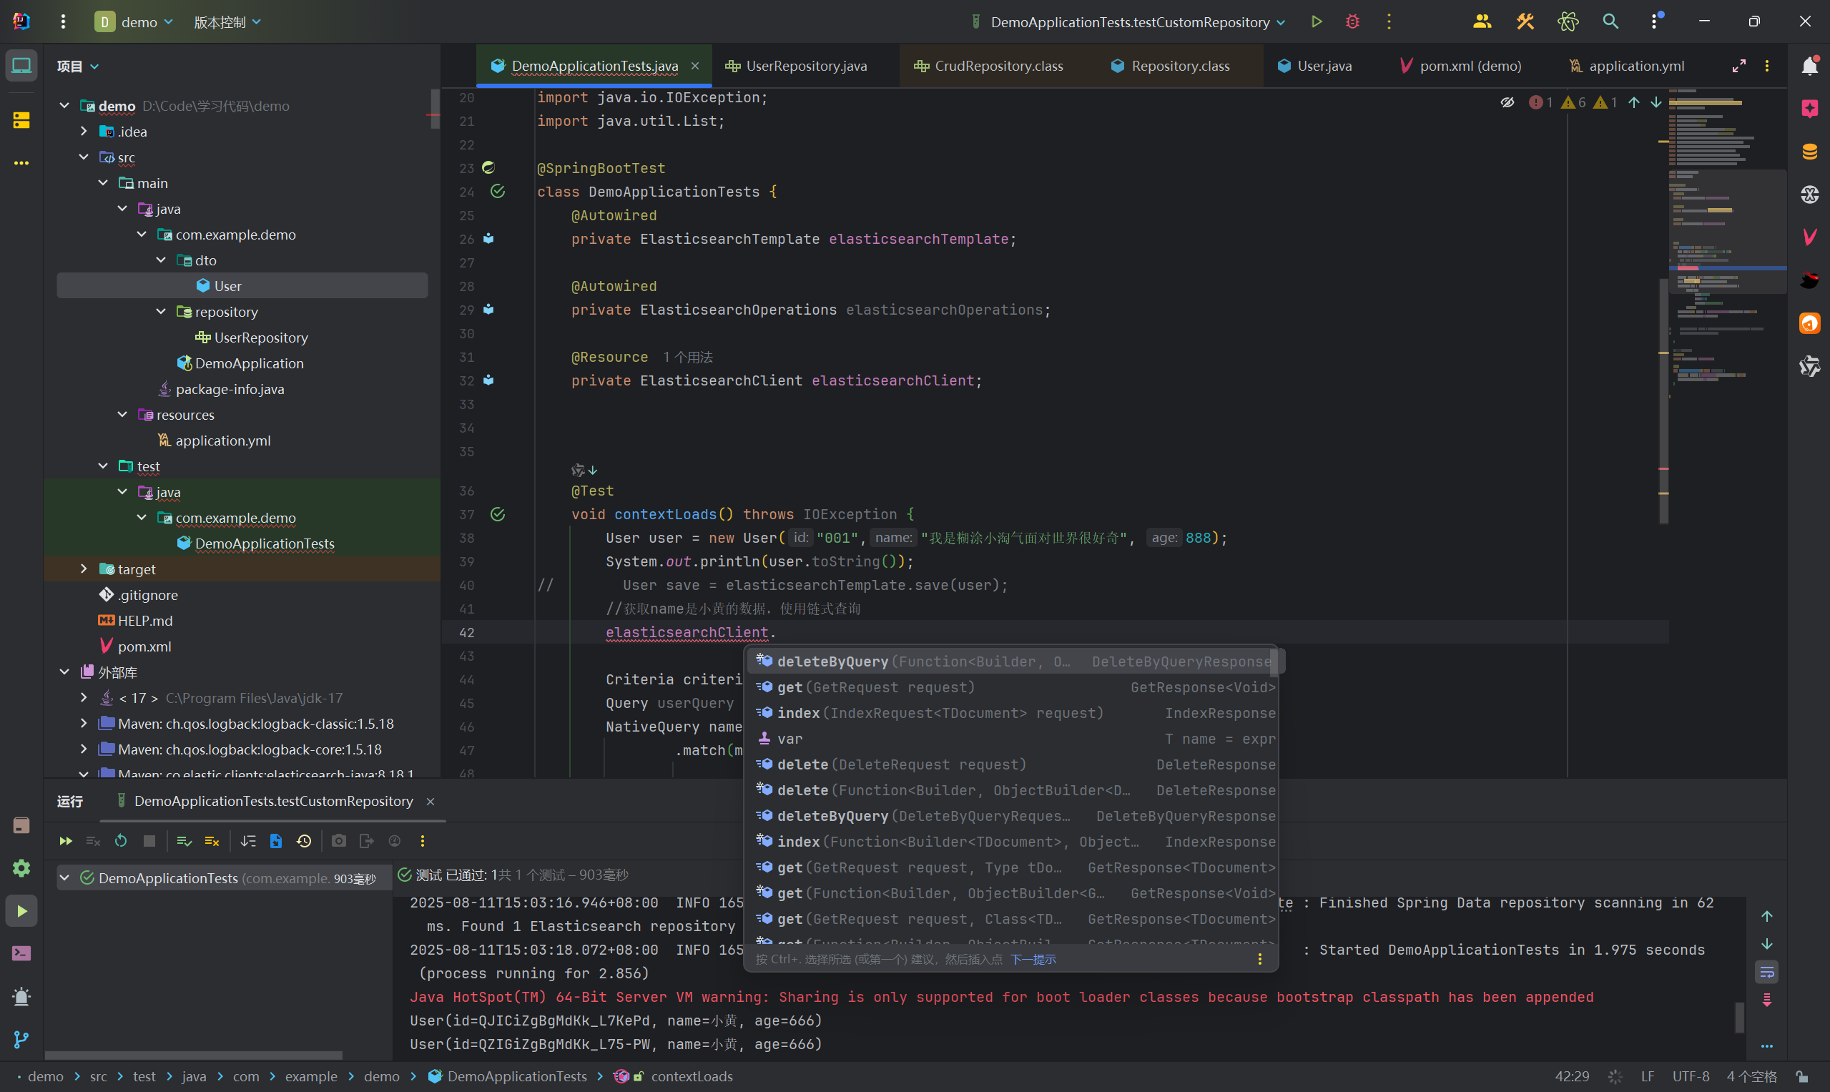Image resolution: width=1830 pixels, height=1092 pixels.
Task: Select the var postfix completion item
Action: click(x=1013, y=739)
